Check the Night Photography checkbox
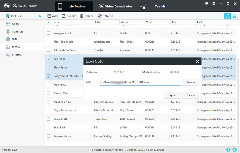This screenshot has width=240, height=153. (x=49, y=110)
